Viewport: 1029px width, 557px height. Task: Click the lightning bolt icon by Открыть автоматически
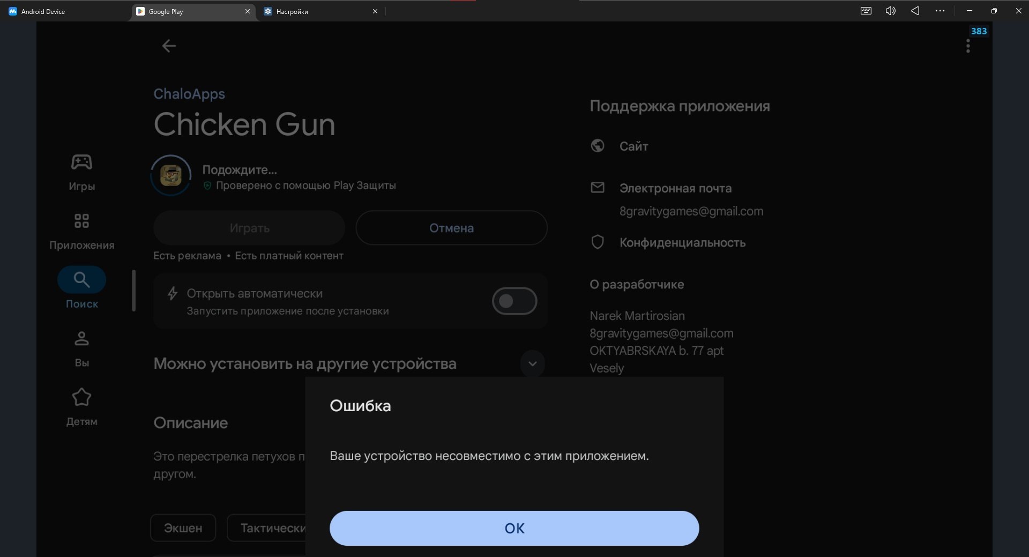pyautogui.click(x=172, y=294)
